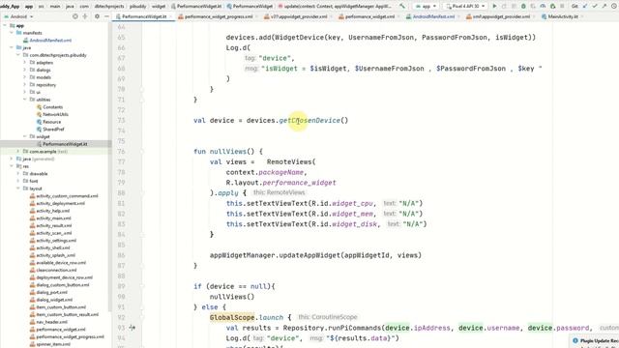Image resolution: width=619 pixels, height=348 pixels.
Task: Open the Constants file in utilities
Action: coord(52,107)
